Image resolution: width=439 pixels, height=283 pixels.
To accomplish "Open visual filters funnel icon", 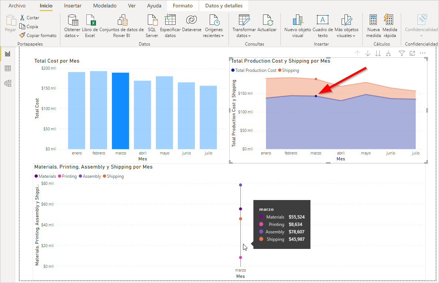I will point(402,53).
